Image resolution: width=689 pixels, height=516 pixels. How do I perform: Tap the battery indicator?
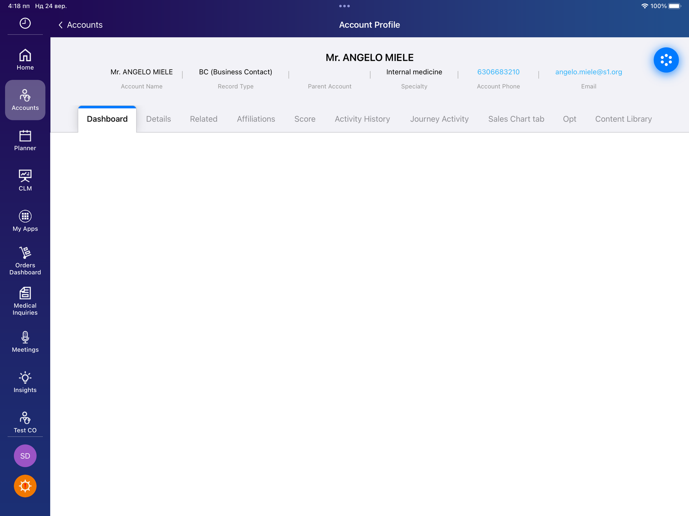675,6
